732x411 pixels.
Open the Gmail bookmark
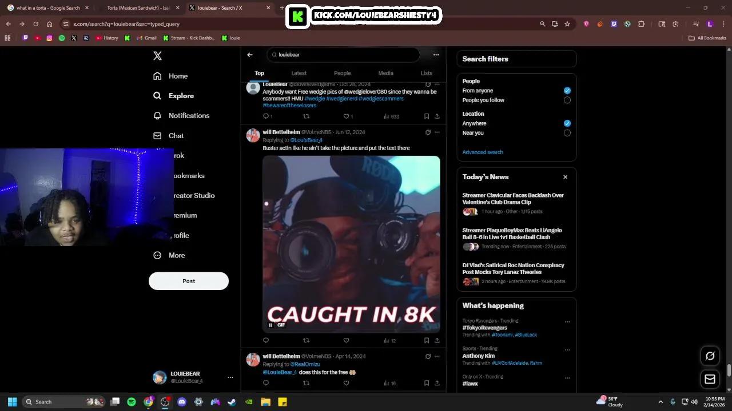[146, 38]
